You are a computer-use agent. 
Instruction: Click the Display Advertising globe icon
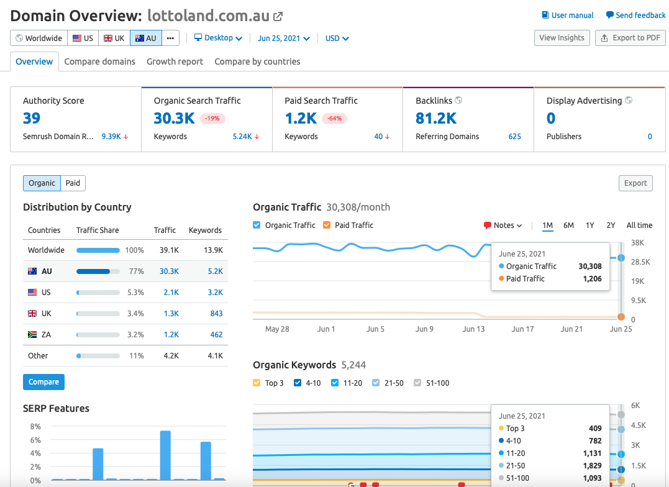(x=629, y=101)
